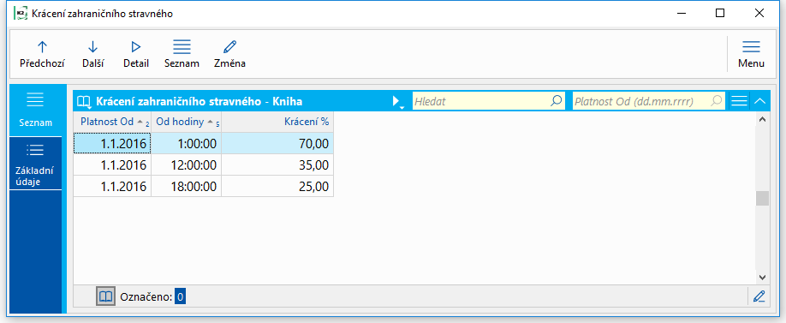Image resolution: width=786 pixels, height=323 pixels.
Task: Collapse panel with the up chevron
Action: (x=760, y=101)
